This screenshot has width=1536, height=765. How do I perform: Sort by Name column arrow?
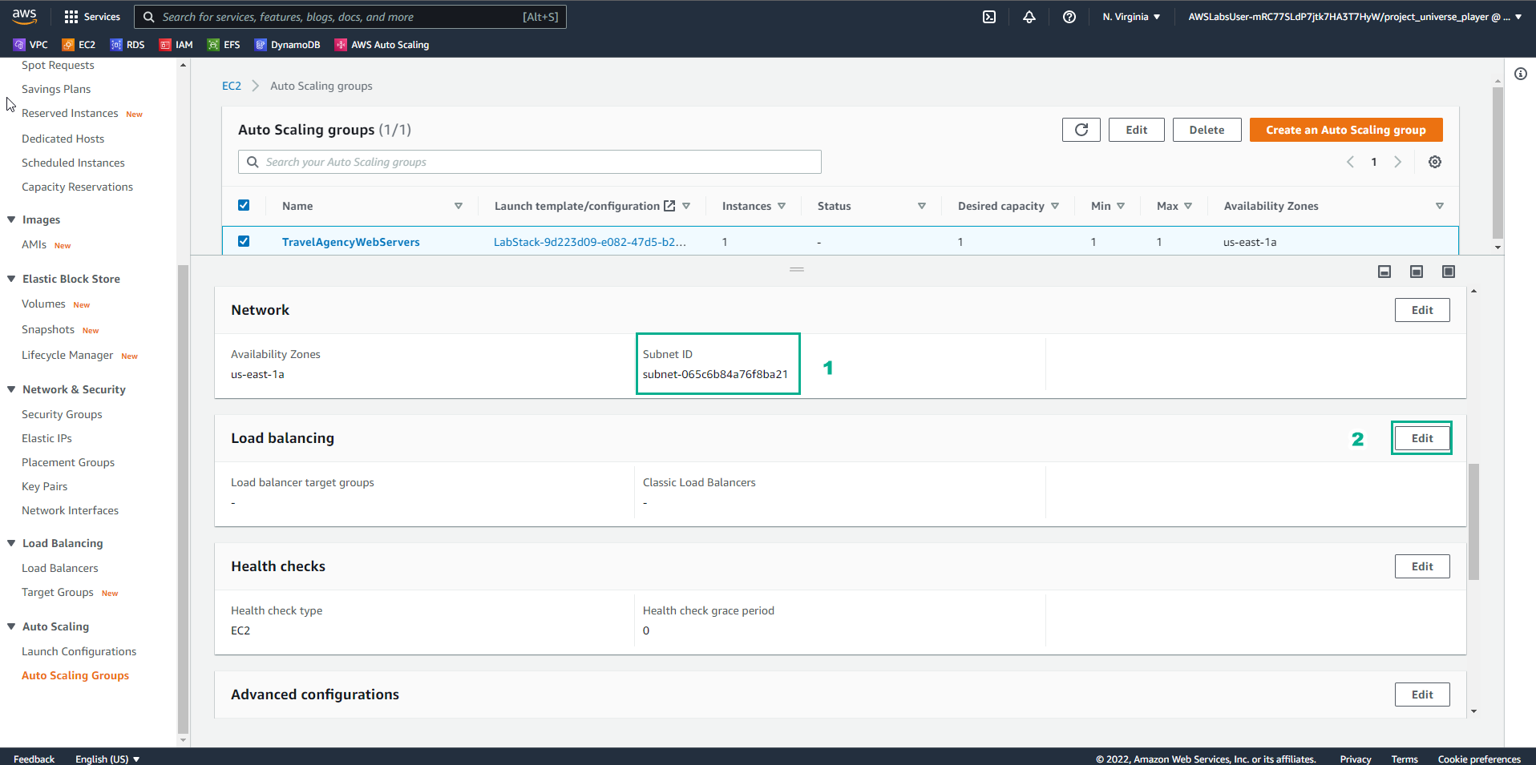[459, 206]
